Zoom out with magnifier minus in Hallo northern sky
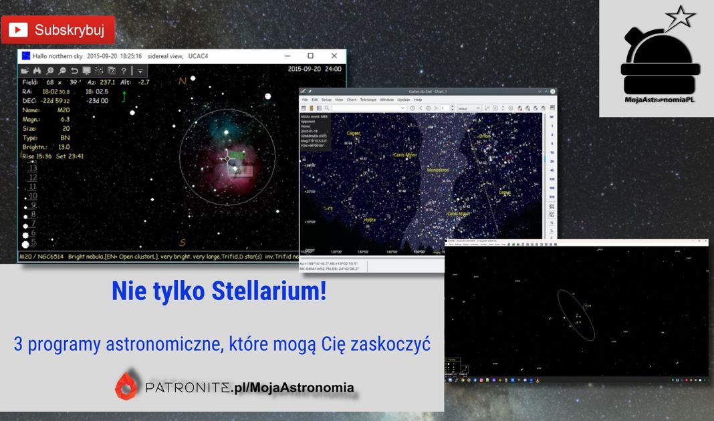Viewport: 714px width, 421px height. pos(62,71)
